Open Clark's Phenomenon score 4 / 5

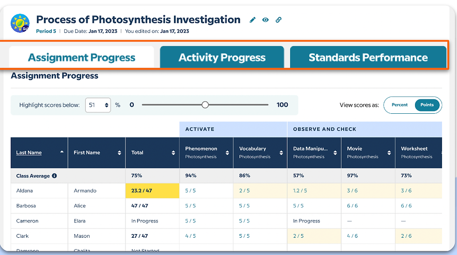coord(190,236)
